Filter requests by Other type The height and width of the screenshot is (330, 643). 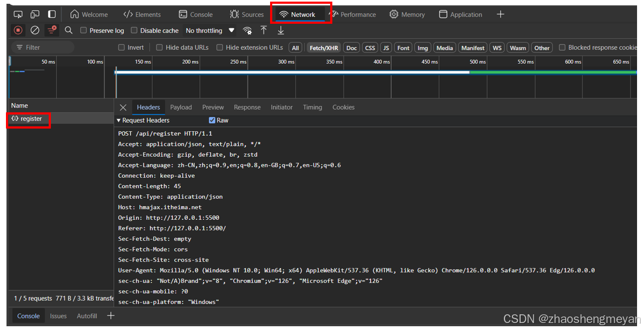pyautogui.click(x=542, y=48)
